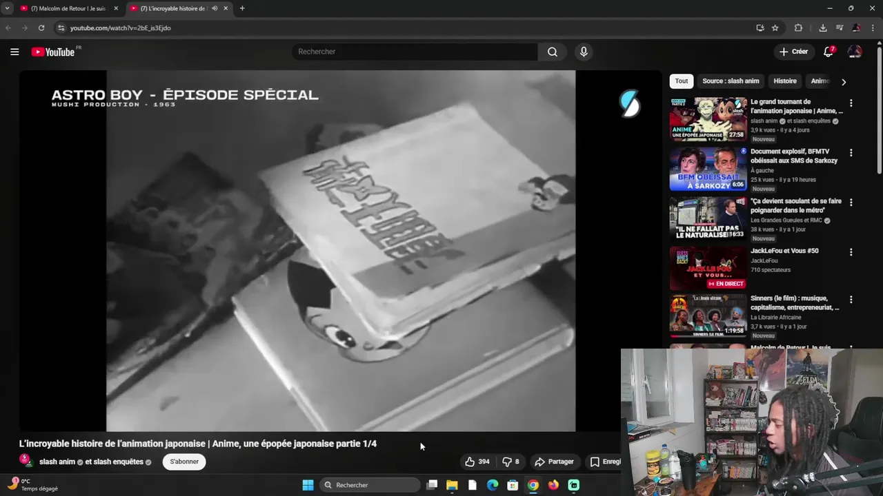This screenshot has height=496, width=883.
Task: Open options for Ça devient saoulant video
Action: [x=851, y=203]
